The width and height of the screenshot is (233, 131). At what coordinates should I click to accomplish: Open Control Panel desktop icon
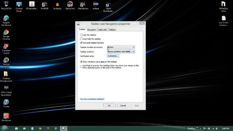(x=19, y=7)
